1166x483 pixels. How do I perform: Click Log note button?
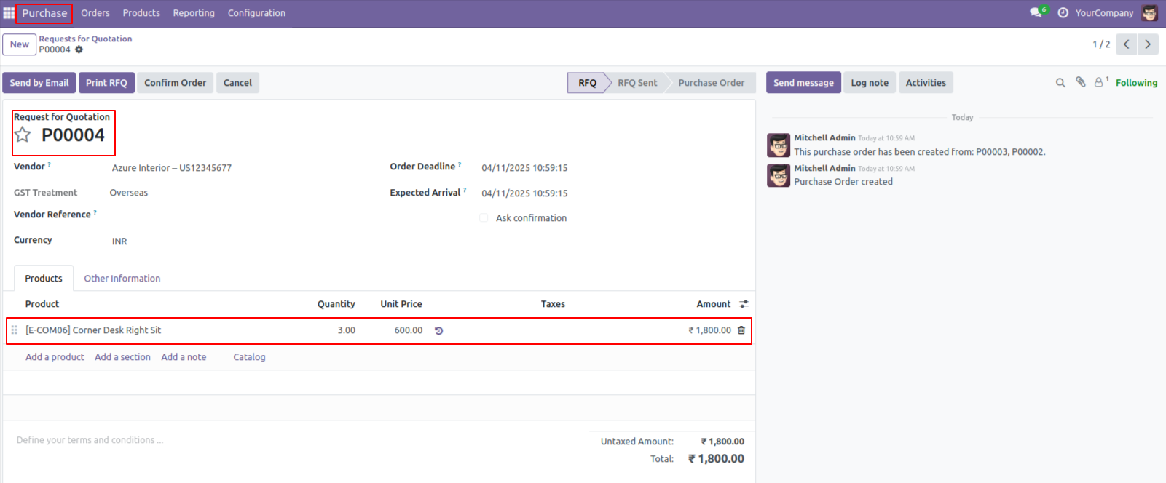(870, 83)
